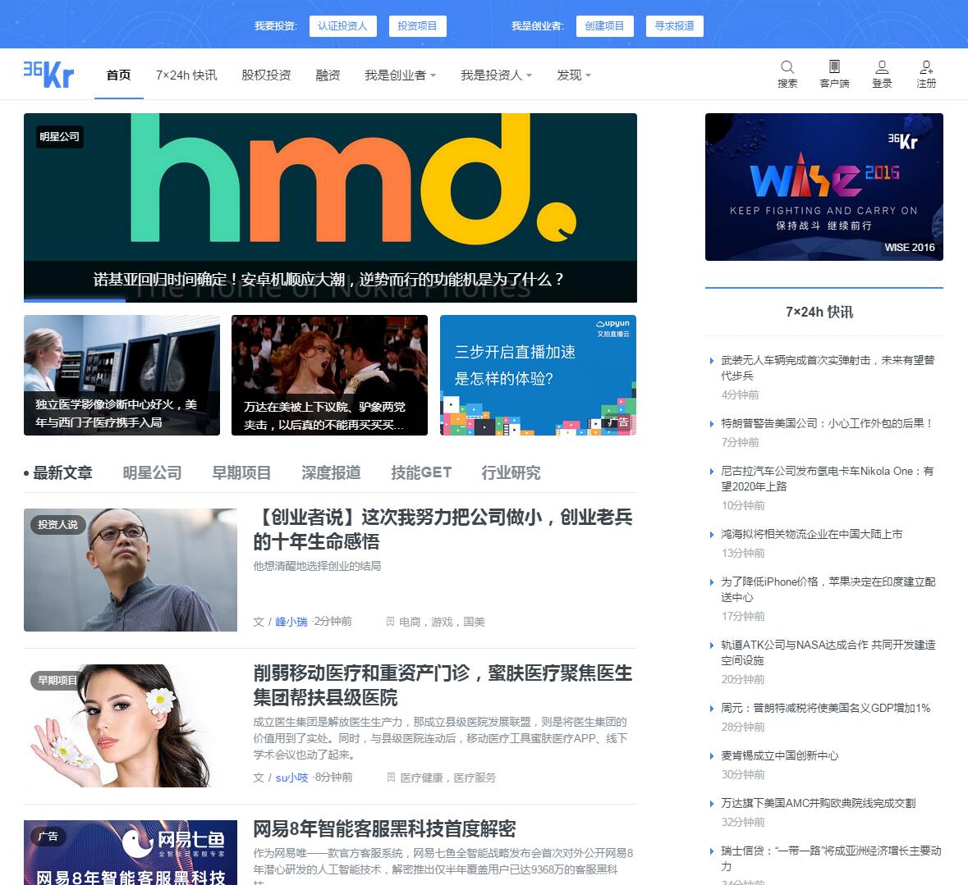
Task: Open the hmd Nokia headline banner
Action: tap(330, 208)
